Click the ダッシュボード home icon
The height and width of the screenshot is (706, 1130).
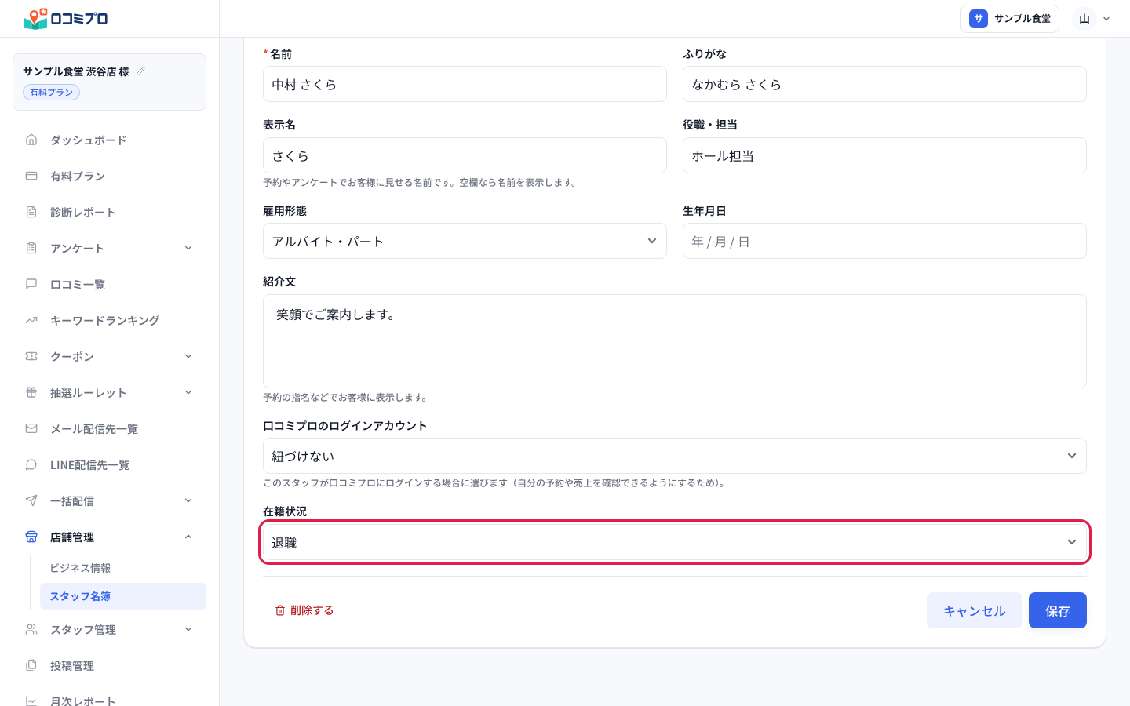pos(31,140)
